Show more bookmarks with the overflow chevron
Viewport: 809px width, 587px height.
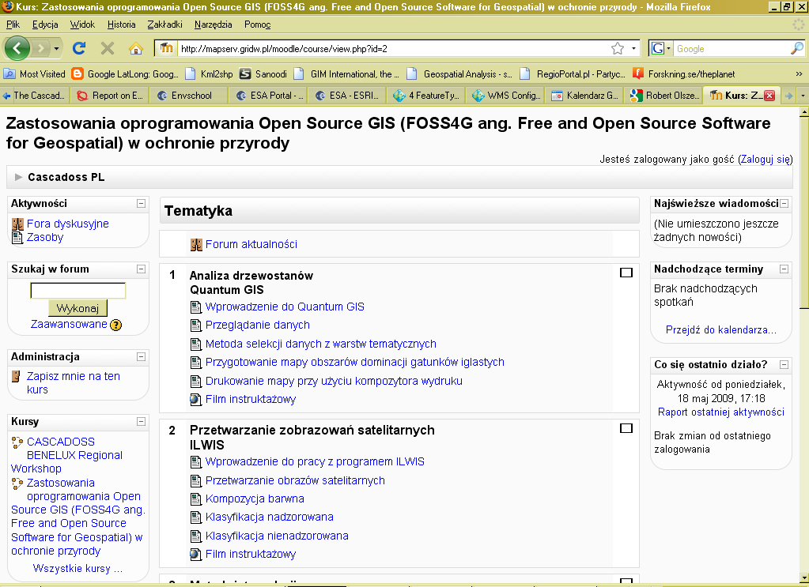pyautogui.click(x=799, y=73)
